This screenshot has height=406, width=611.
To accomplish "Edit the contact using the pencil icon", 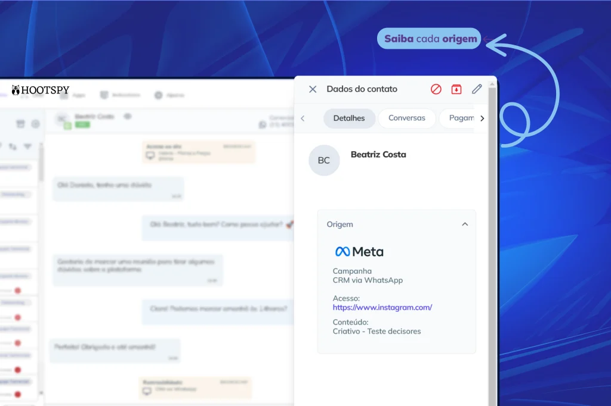I will click(x=477, y=89).
